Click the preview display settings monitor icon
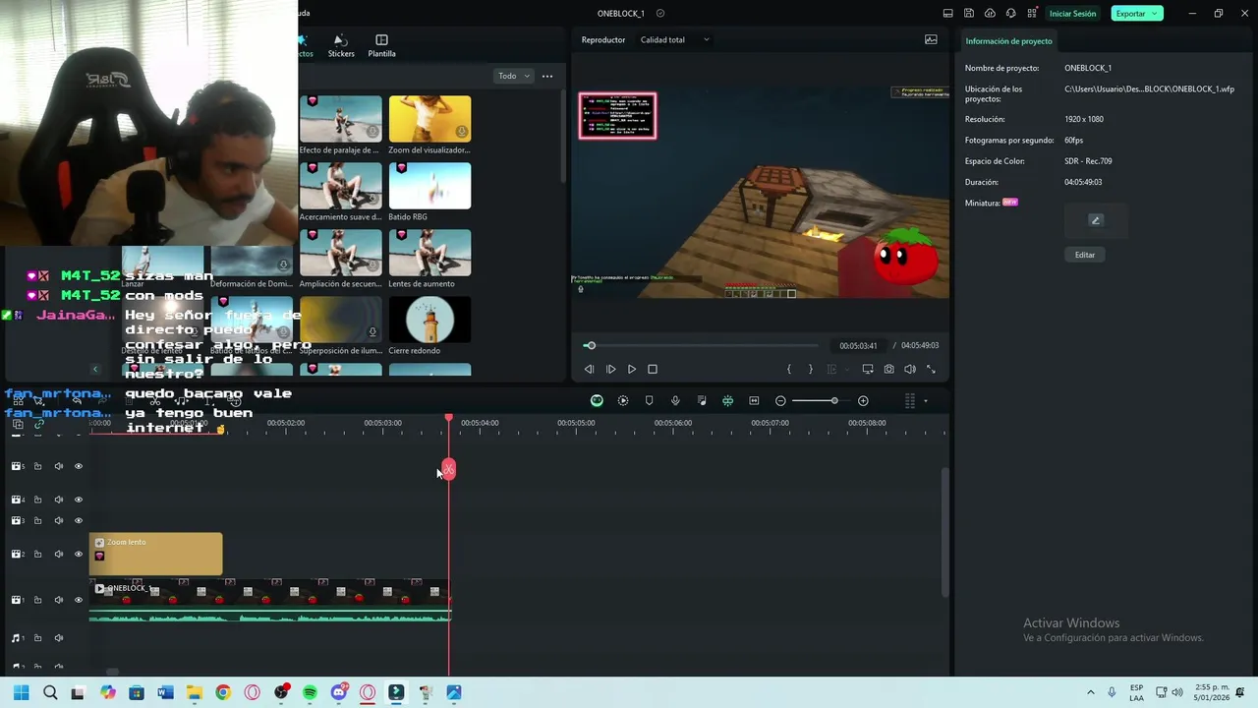This screenshot has width=1258, height=708. coord(868,369)
